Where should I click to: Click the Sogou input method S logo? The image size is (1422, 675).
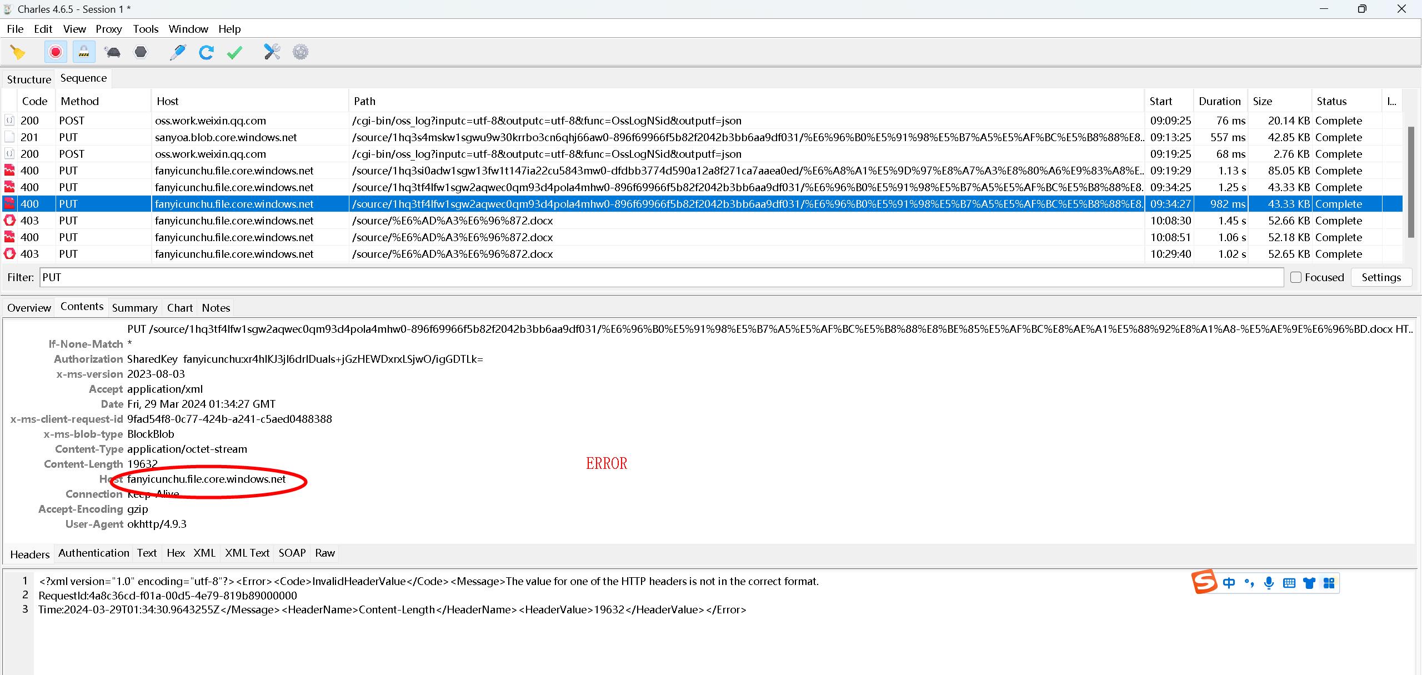click(1204, 582)
